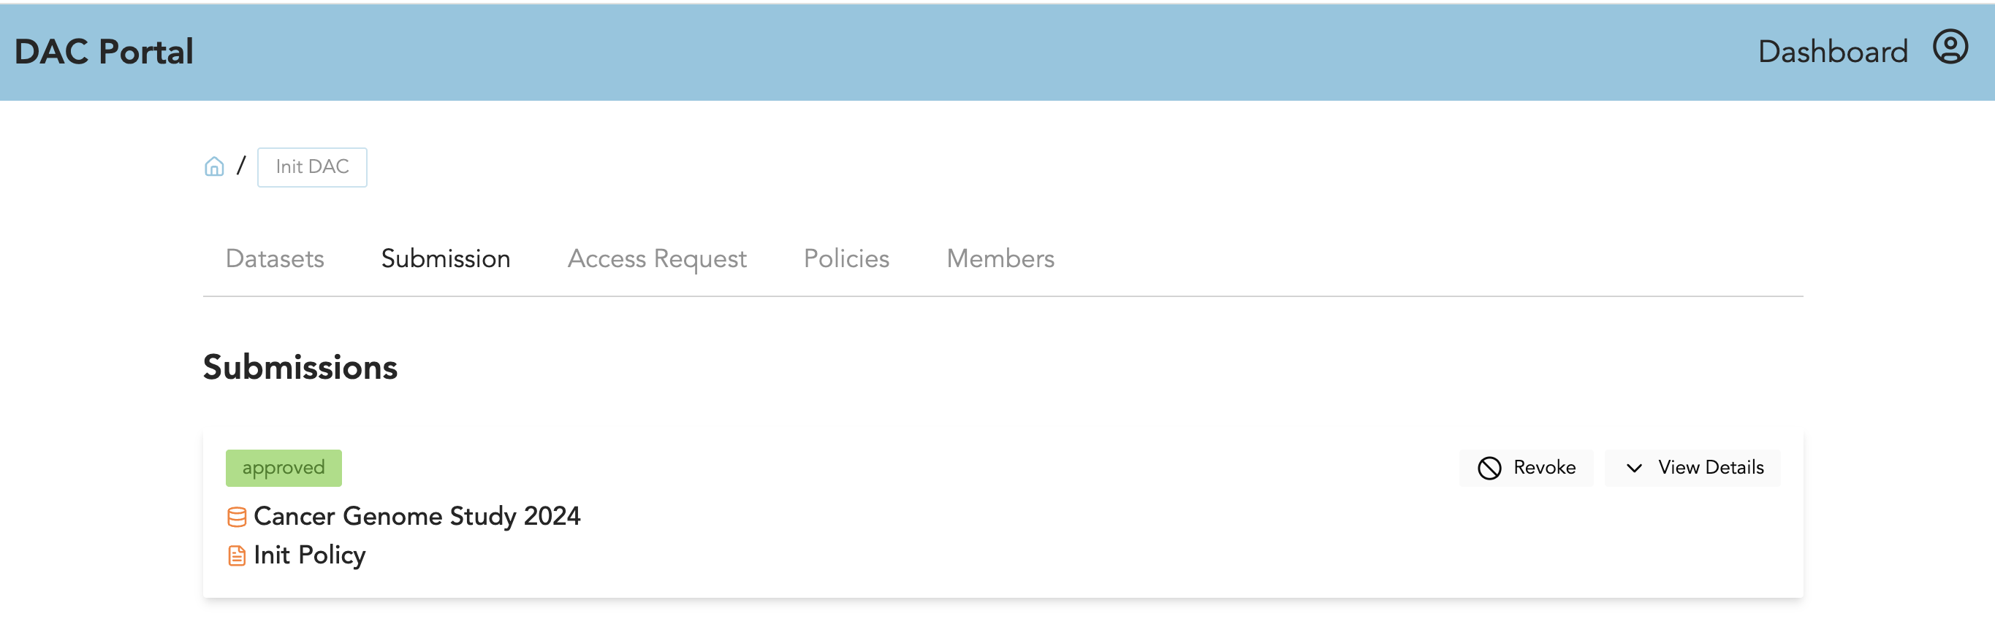
Task: Click the Init Policy document icon
Action: [x=236, y=555]
